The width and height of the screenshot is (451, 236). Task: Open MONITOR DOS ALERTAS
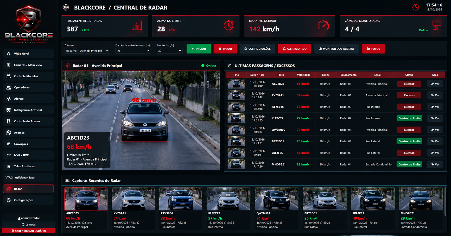(336, 49)
